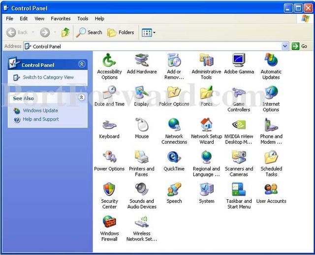Open the Security Center icon
The image size is (315, 255).
click(x=109, y=190)
